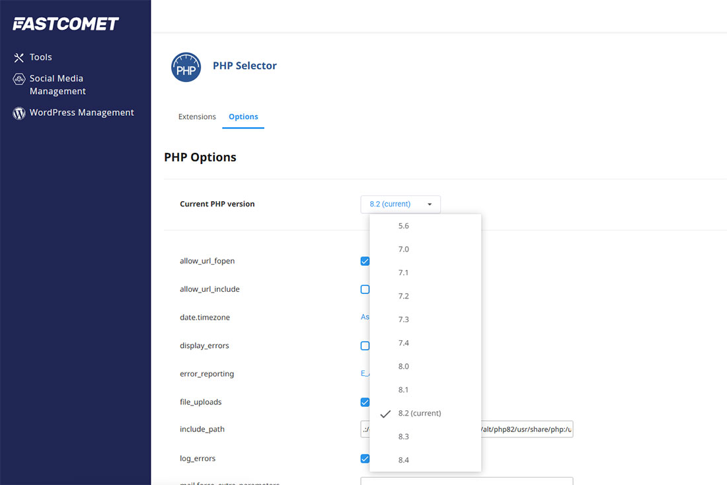This screenshot has width=727, height=485.
Task: Toggle the allow_url_fopen checkbox
Action: click(x=365, y=261)
